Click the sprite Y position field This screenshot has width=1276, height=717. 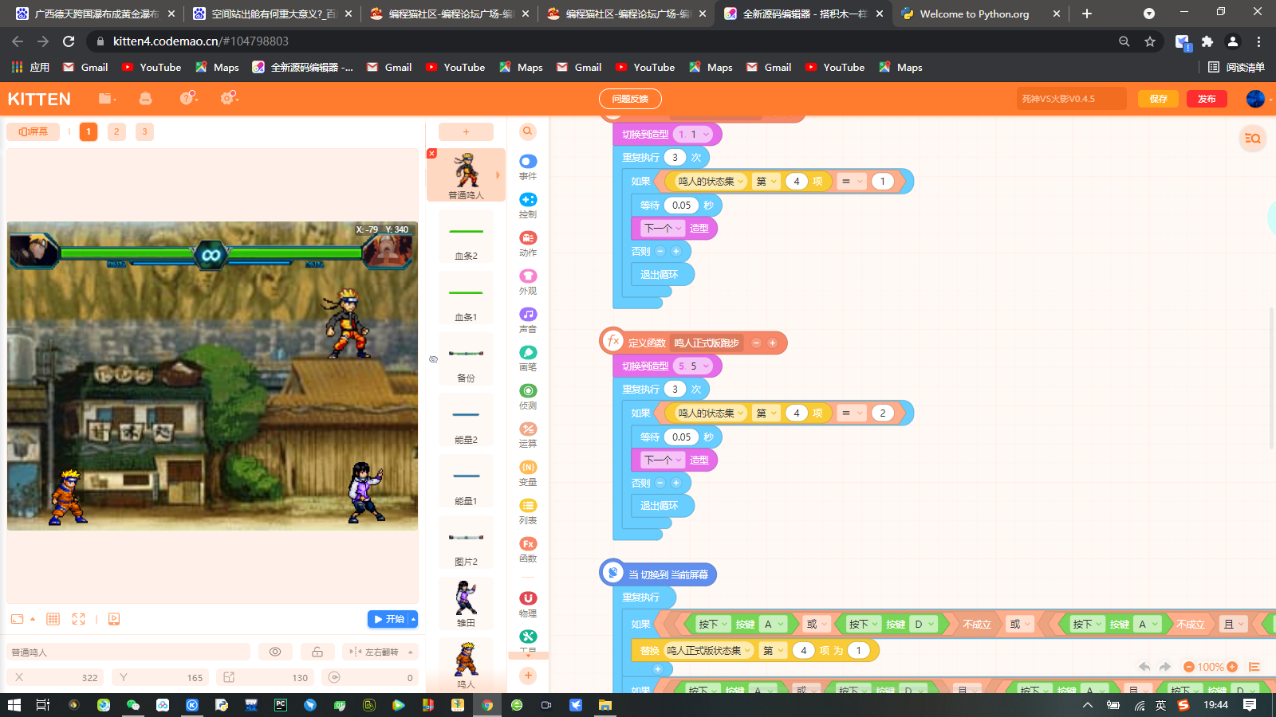160,677
